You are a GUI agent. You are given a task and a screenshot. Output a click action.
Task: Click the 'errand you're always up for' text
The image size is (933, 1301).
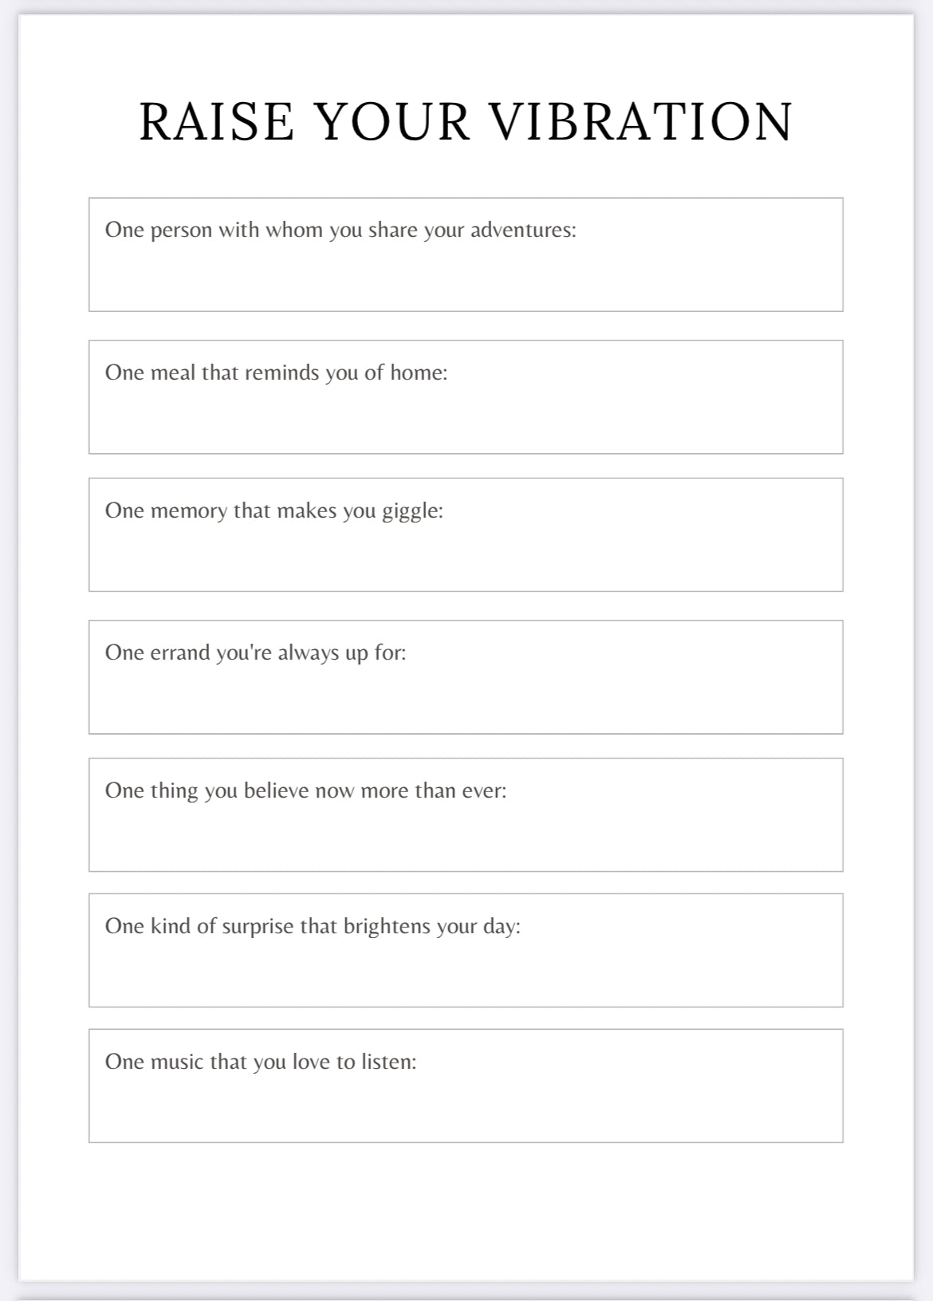(x=255, y=652)
